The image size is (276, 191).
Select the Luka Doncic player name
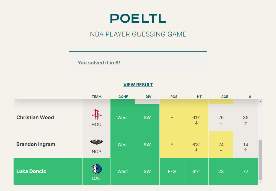[31, 171]
